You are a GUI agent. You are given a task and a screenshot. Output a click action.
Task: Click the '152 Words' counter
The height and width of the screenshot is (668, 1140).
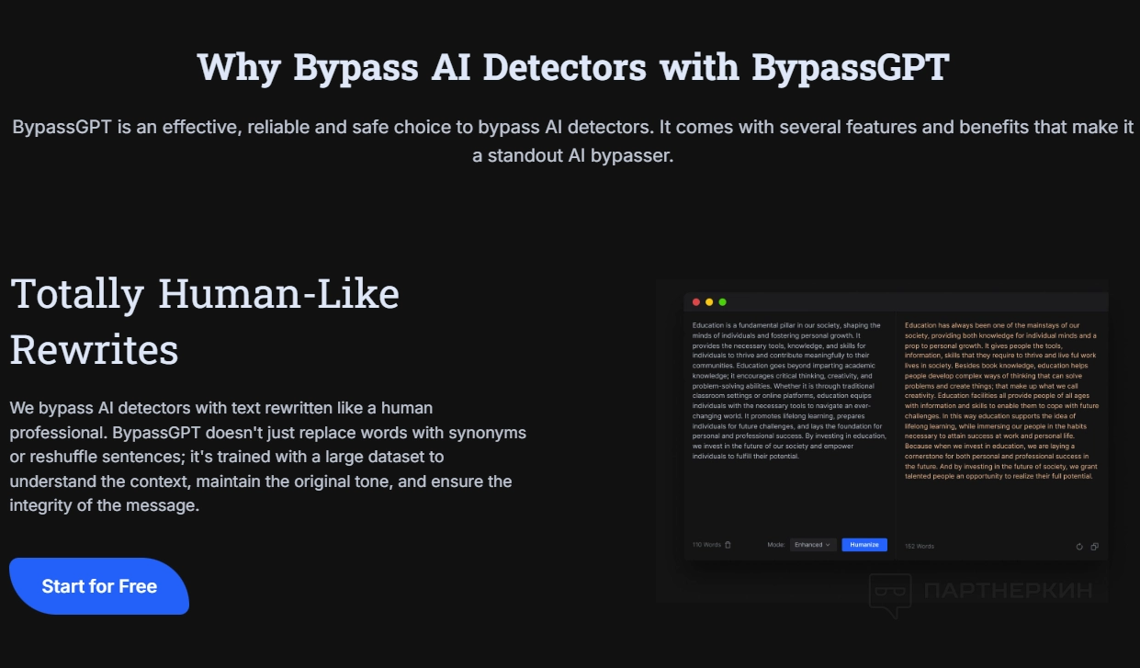click(920, 546)
